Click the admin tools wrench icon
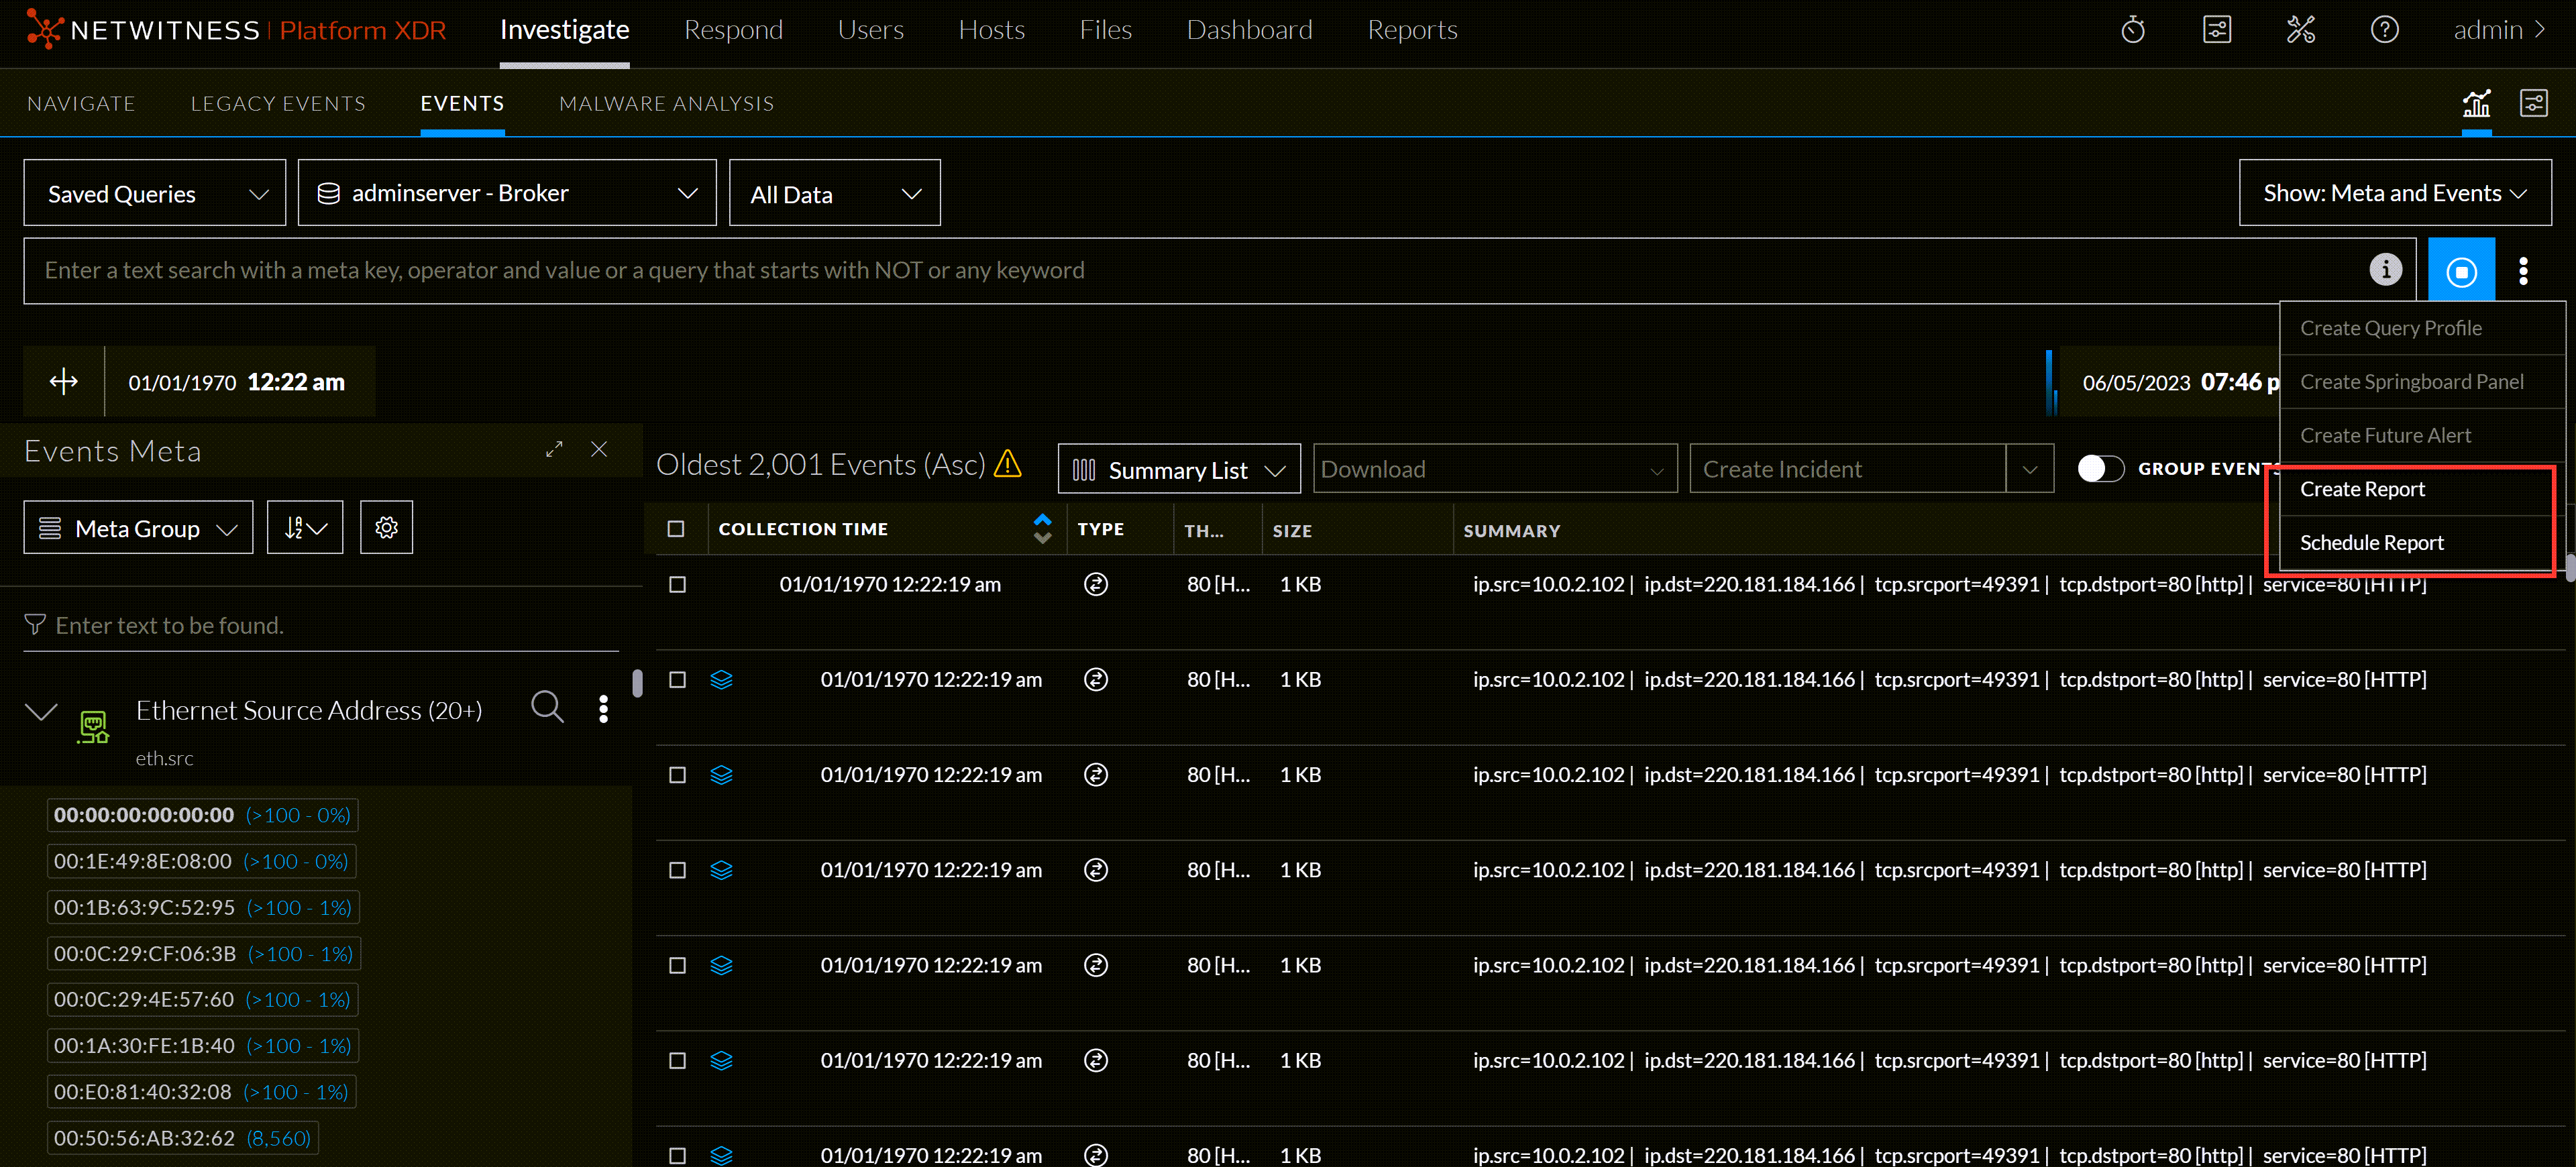The height and width of the screenshot is (1167, 2576). 2300,30
